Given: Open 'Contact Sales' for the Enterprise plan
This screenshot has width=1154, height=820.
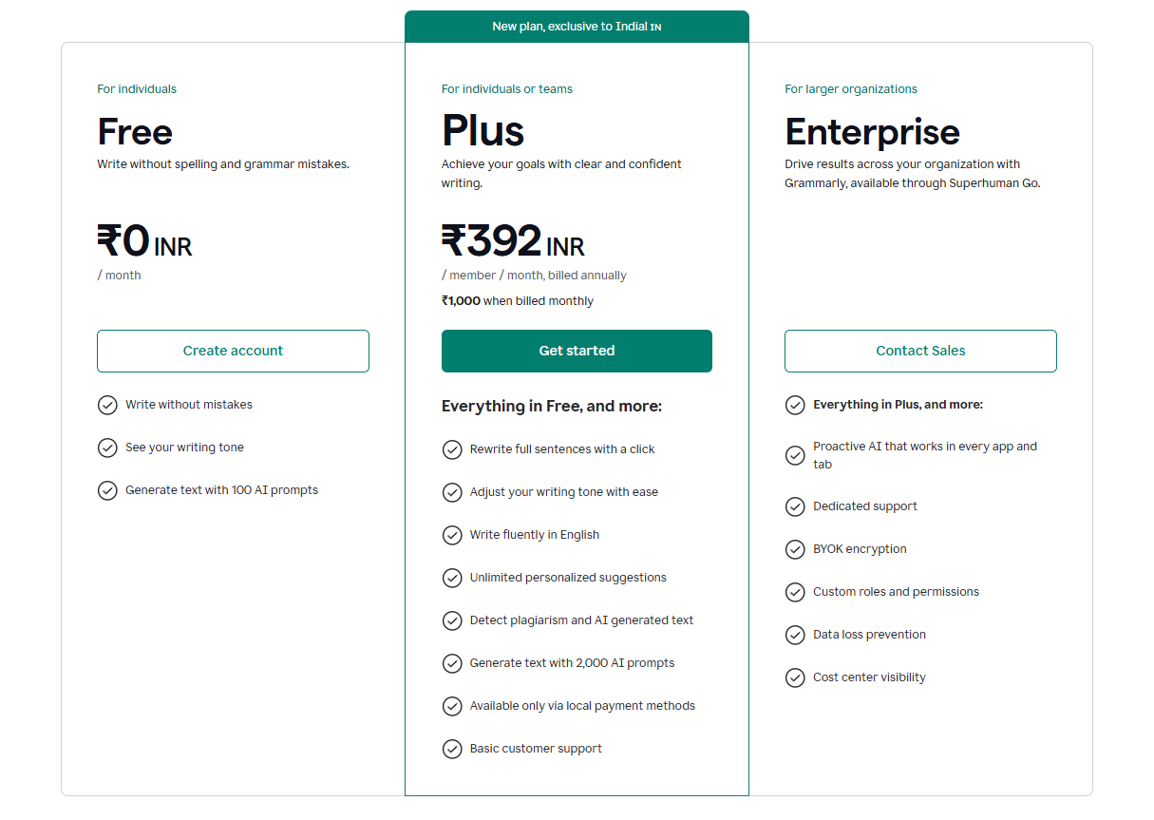Looking at the screenshot, I should click(919, 351).
